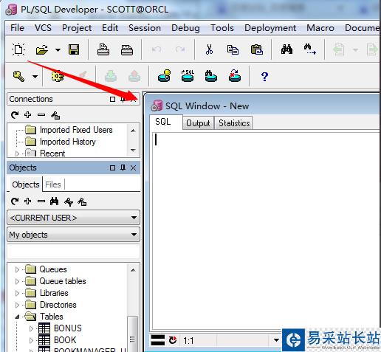Select the Imported Fixed Users folder
Image resolution: width=381 pixels, height=352 pixels.
click(76, 130)
